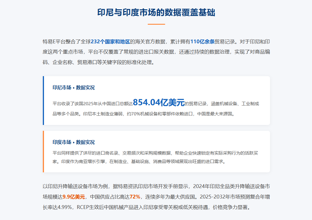Click the heading 印尼与印度市场的数据覆盖基础
312x220 pixels.
point(156,12)
